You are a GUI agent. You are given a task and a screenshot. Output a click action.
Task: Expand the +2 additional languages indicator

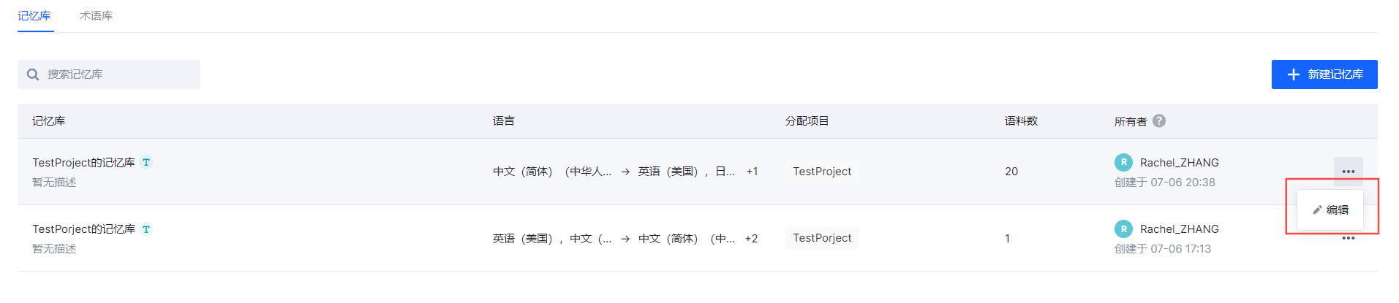tap(751, 239)
